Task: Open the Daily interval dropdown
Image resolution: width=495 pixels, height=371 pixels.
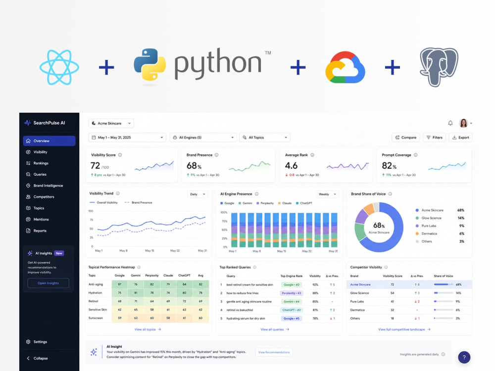Action: point(198,194)
